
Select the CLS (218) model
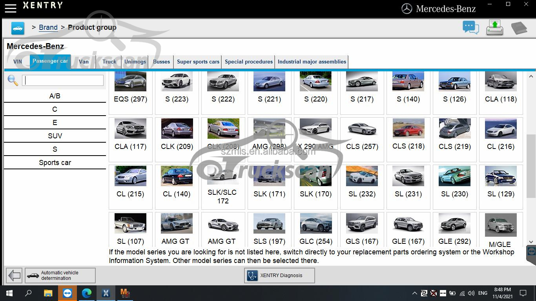point(408,140)
